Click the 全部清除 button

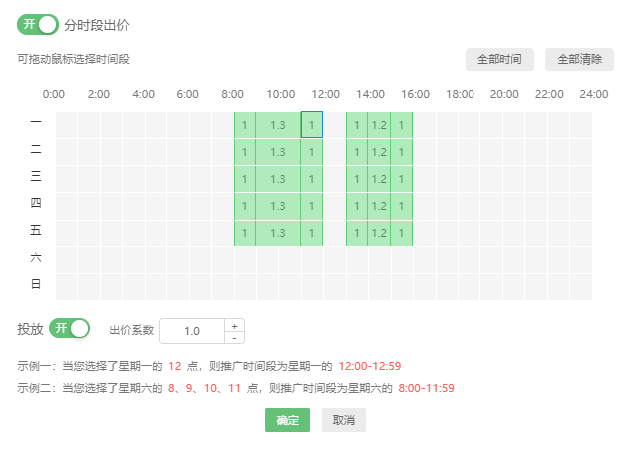click(x=579, y=59)
